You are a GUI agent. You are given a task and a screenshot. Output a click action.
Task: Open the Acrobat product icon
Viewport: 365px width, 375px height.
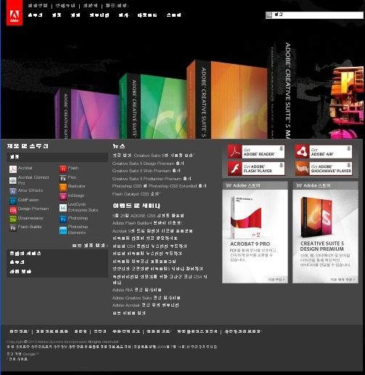point(13,169)
